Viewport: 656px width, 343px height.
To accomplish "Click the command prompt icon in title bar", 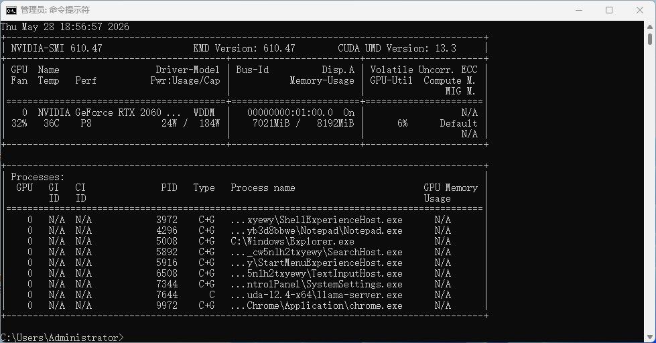I will [x=11, y=10].
